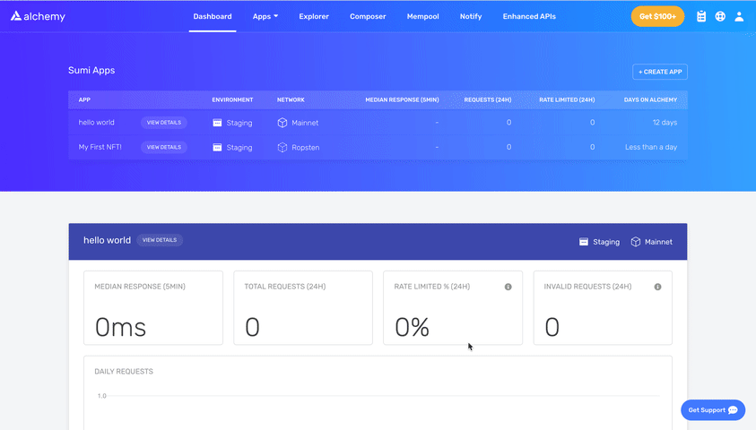
Task: View details for My First NFT! app
Action: click(x=164, y=147)
